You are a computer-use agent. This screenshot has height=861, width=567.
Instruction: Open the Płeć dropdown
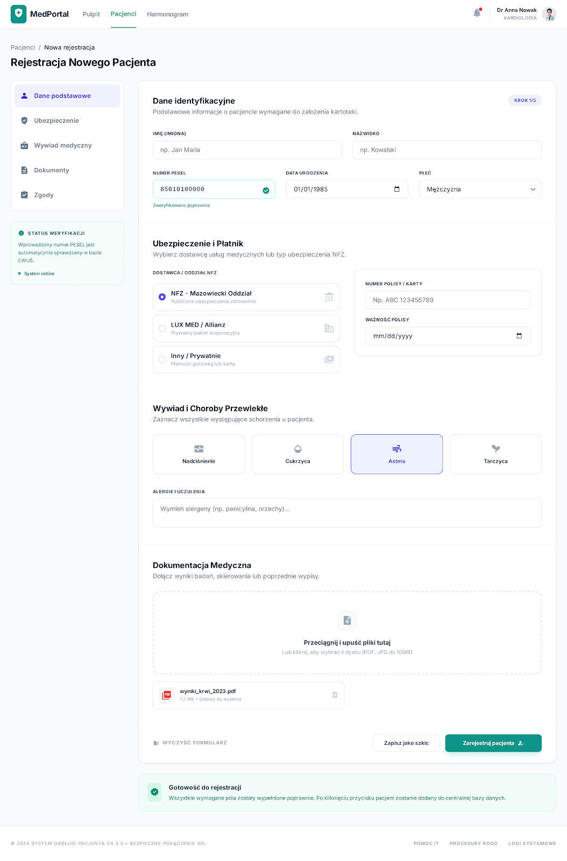[480, 189]
